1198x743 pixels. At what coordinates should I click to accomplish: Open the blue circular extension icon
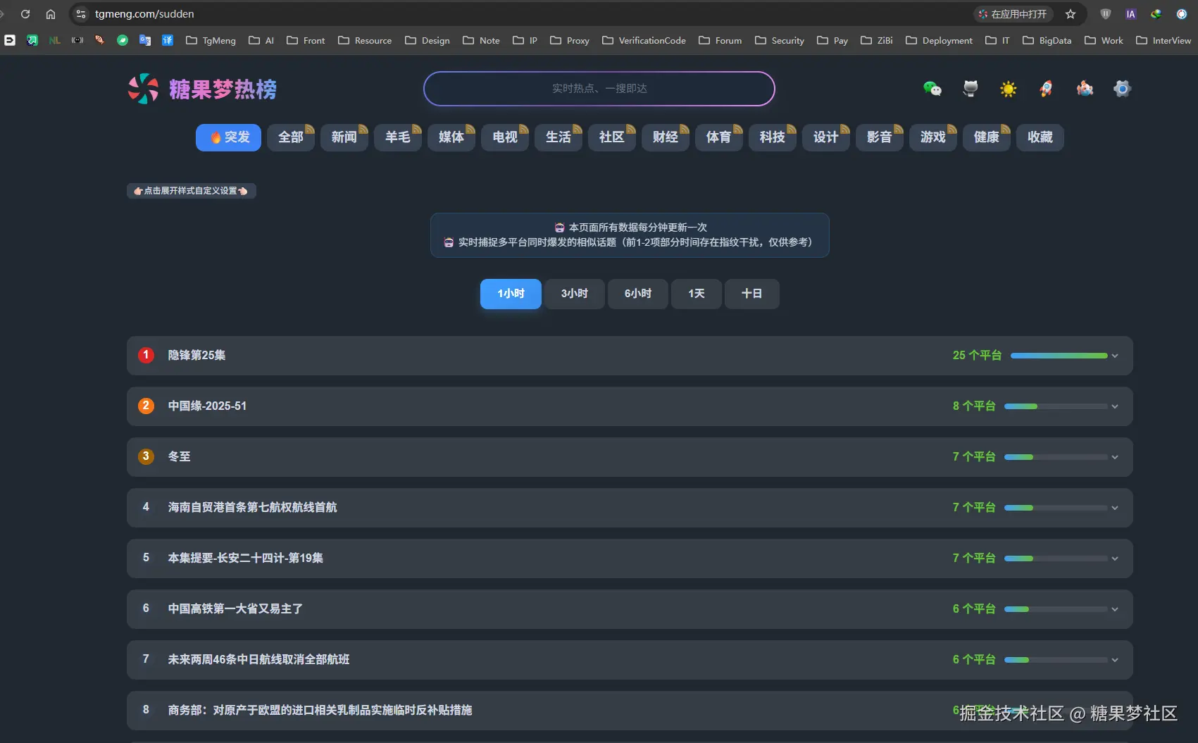(1182, 14)
